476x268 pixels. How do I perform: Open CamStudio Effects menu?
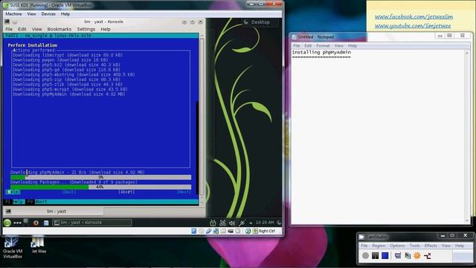431,246
